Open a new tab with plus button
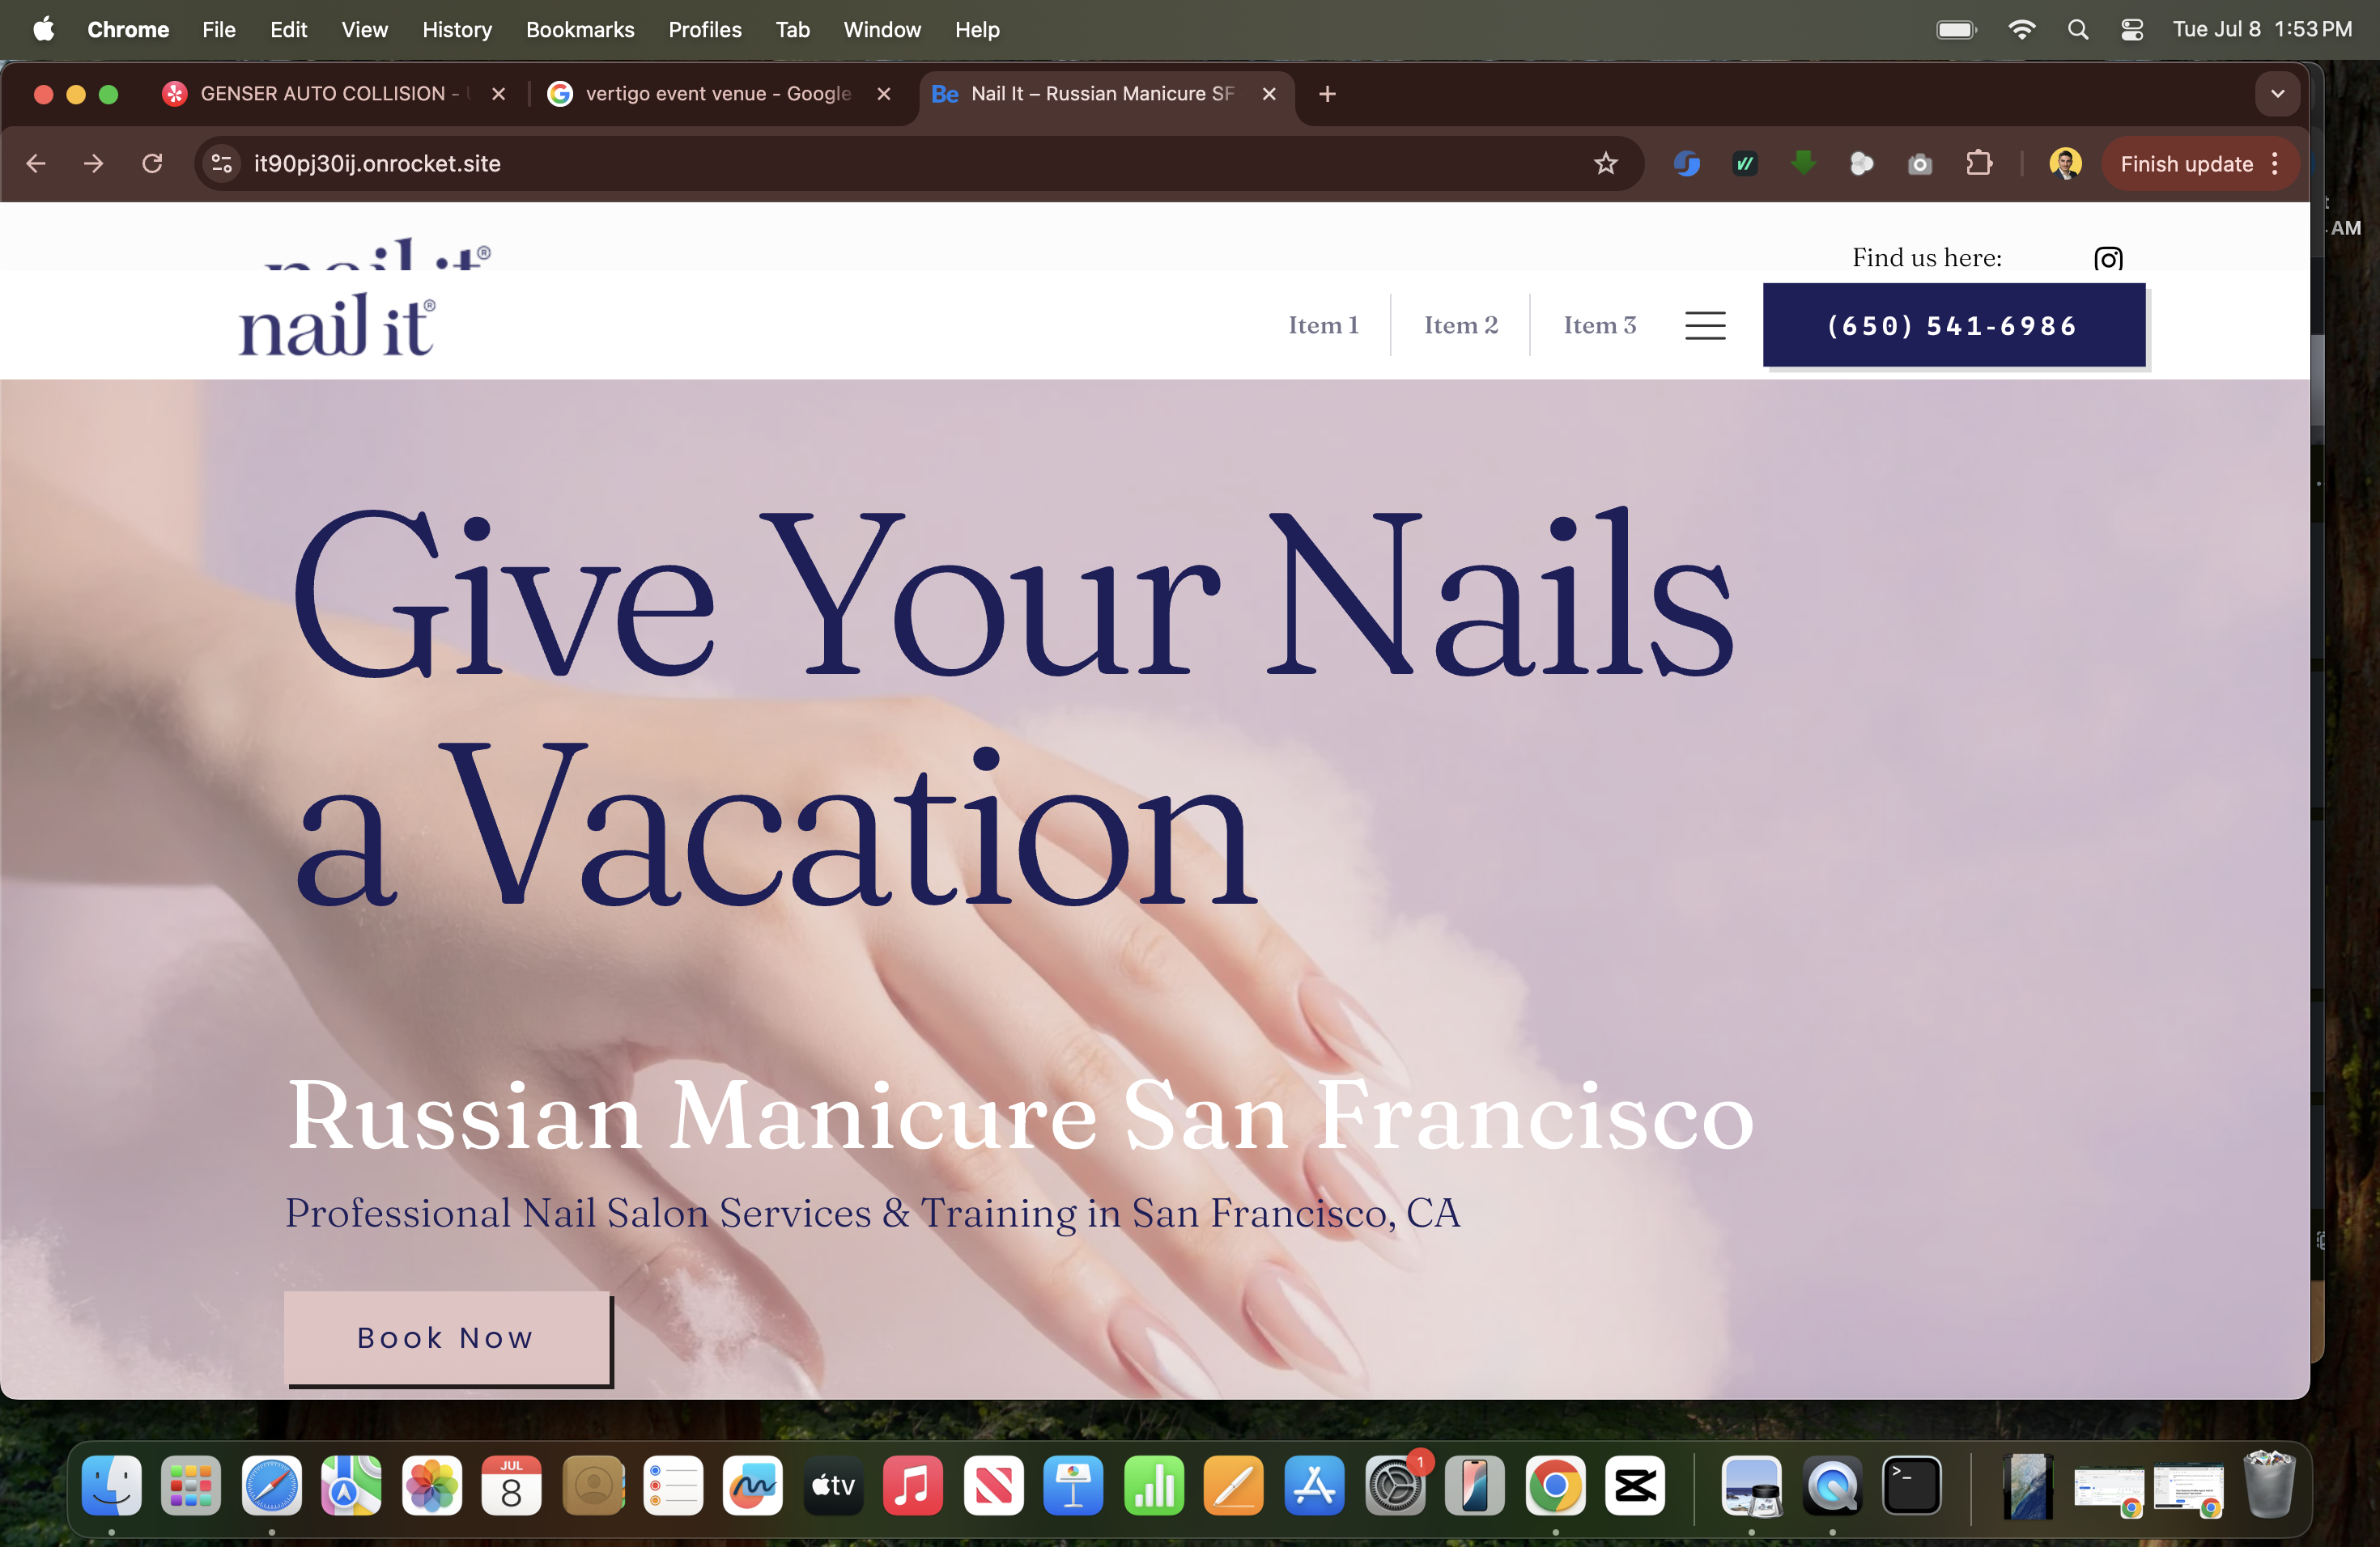The height and width of the screenshot is (1547, 2380). [x=1327, y=94]
